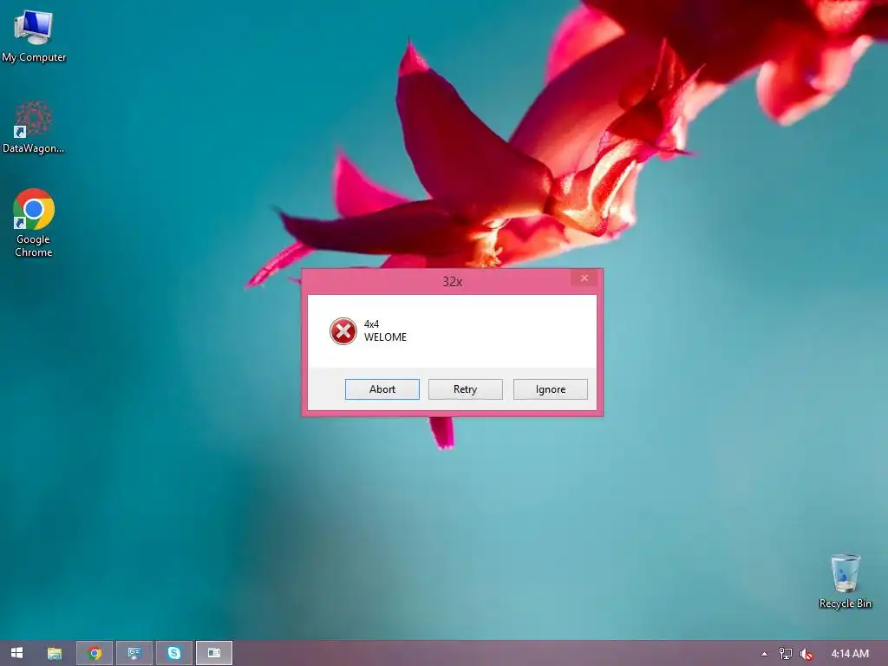The height and width of the screenshot is (666, 888).
Task: Open the control panel taskbar item
Action: (134, 653)
